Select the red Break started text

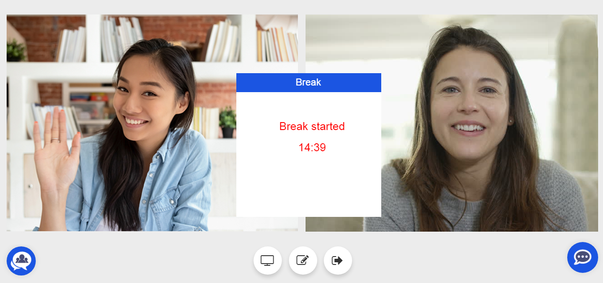coord(312,127)
